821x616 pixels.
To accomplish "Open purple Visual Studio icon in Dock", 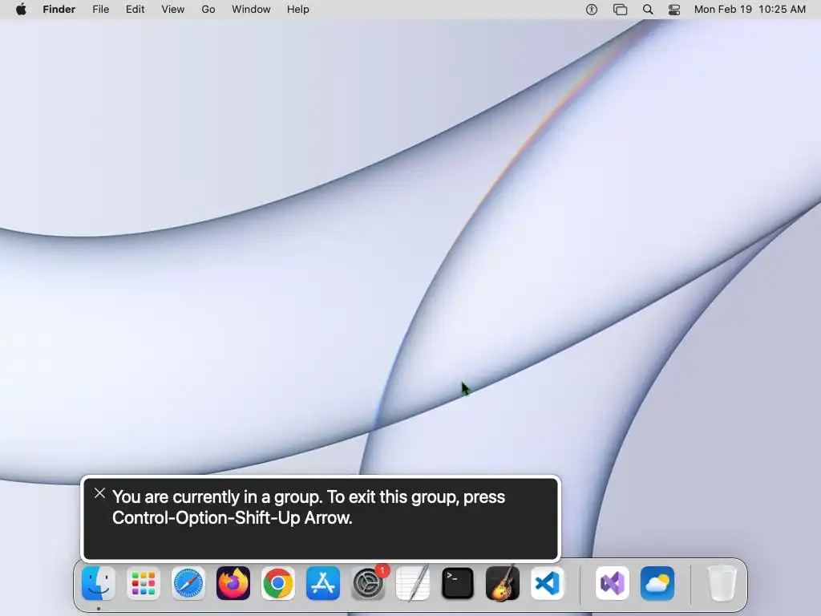I will click(612, 583).
